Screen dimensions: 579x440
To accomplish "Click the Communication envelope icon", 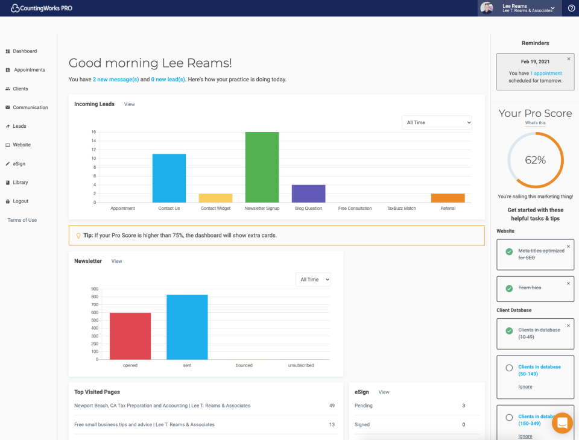I will (7, 107).
